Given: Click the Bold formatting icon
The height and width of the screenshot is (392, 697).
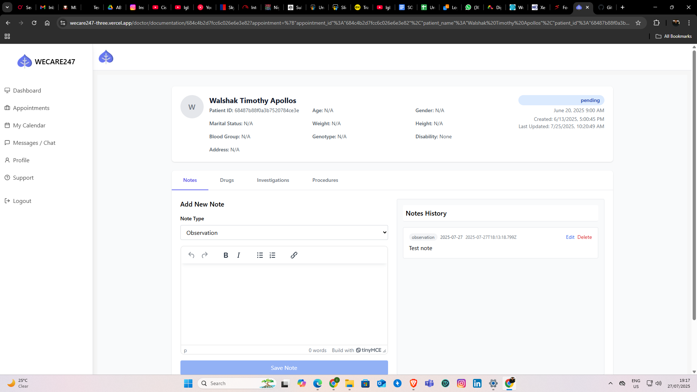Looking at the screenshot, I should 226,255.
